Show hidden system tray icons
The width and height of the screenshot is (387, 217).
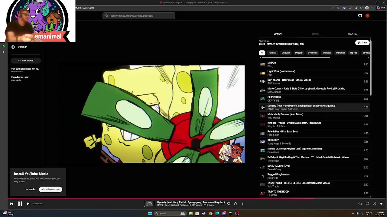click(x=353, y=213)
